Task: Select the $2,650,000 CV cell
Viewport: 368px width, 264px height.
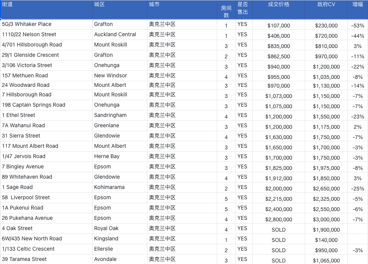Action: (326, 187)
